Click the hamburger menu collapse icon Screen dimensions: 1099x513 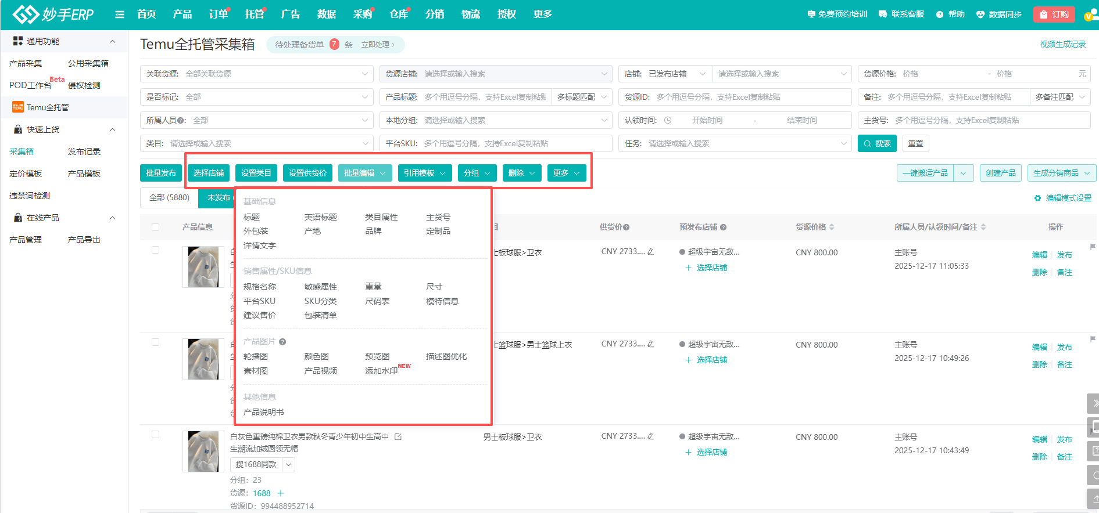click(x=120, y=15)
